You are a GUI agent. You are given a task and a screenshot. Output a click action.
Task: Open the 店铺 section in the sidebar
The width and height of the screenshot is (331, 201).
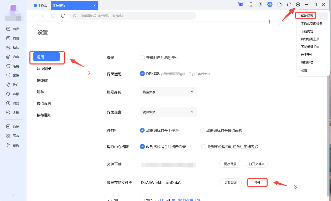tap(13, 66)
